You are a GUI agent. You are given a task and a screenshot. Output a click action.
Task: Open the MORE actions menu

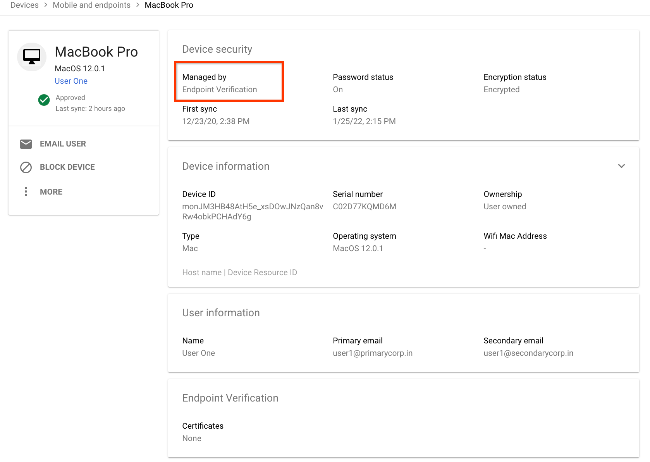click(51, 192)
